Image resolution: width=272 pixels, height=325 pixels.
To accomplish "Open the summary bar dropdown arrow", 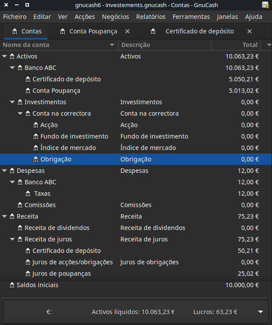I will click(x=261, y=312).
